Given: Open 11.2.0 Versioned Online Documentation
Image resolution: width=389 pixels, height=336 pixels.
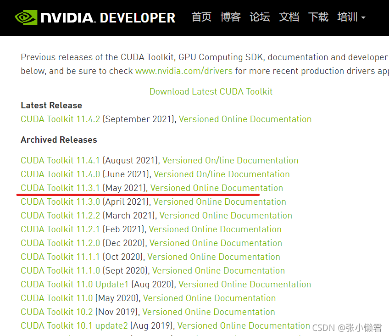Looking at the screenshot, I should 216,243.
